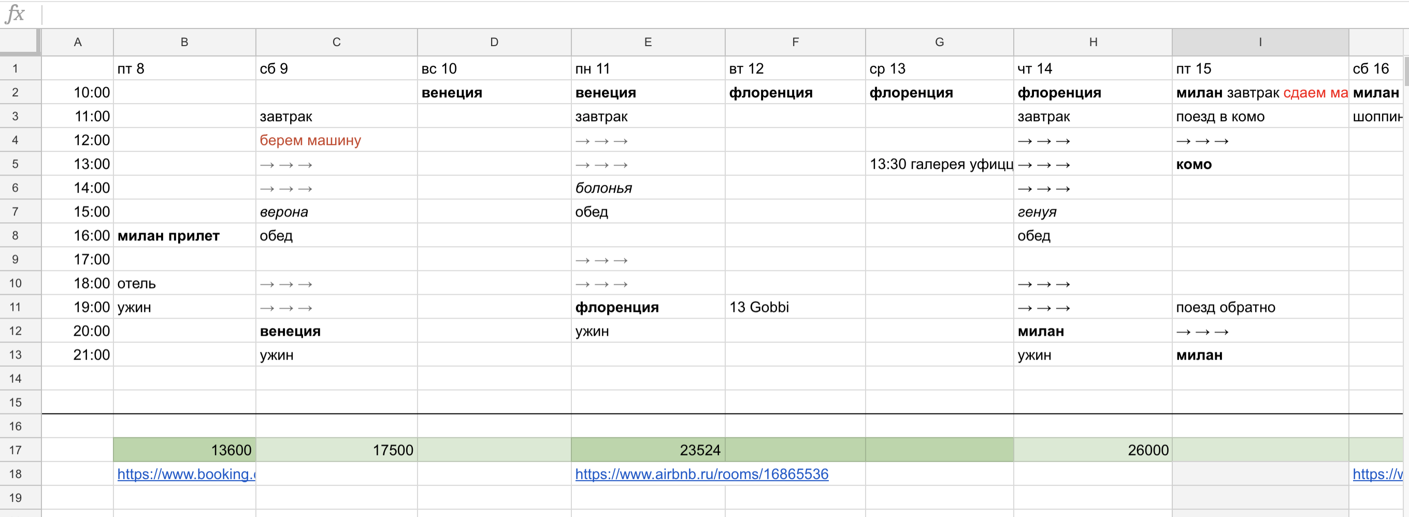This screenshot has width=1409, height=517.
Task: Select column E header
Action: 648,42
